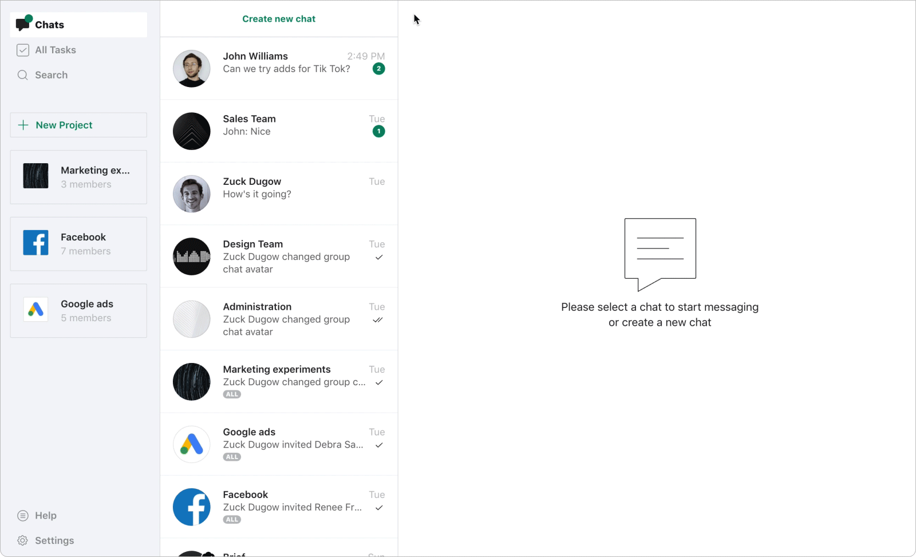Select 'How's it going?' message preview
This screenshot has width=916, height=557.
click(257, 194)
